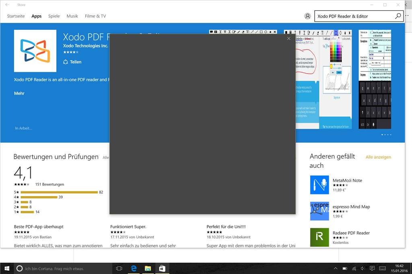This screenshot has width=412, height=274.
Task: Open Radaee PDF Reader app icon
Action: pyautogui.click(x=319, y=237)
